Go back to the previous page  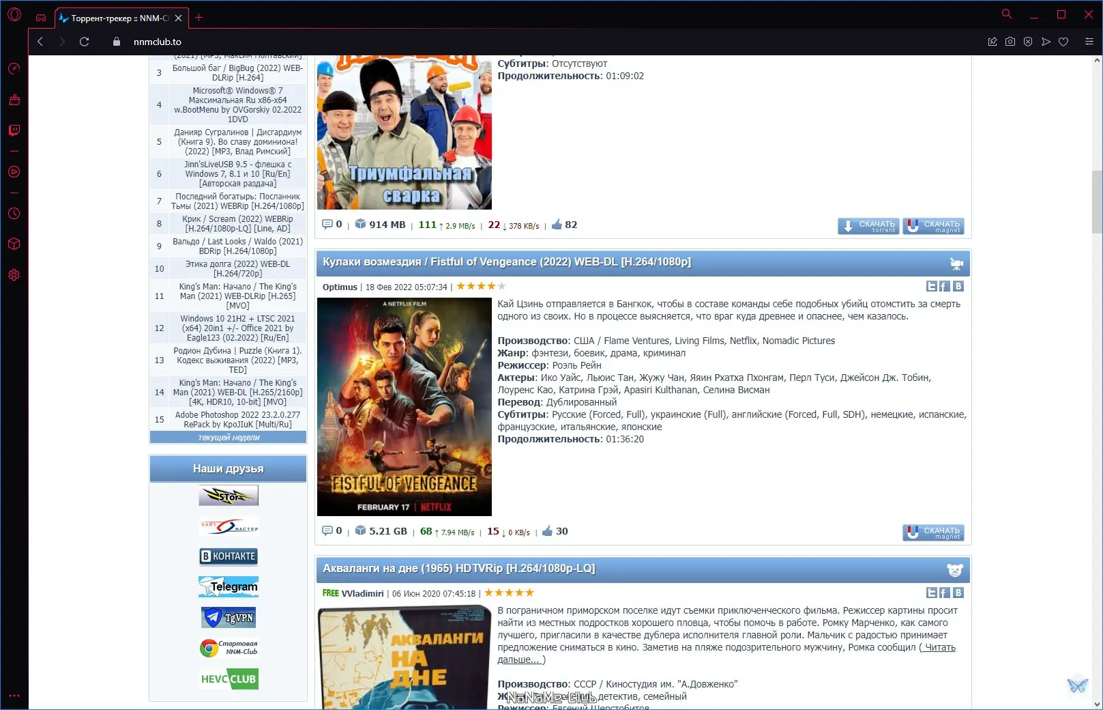40,42
